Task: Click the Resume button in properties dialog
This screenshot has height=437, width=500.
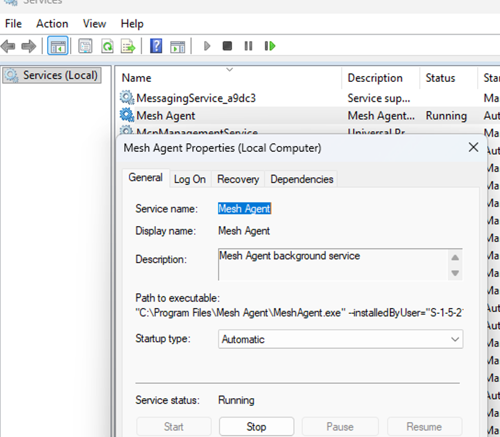Action: (x=424, y=426)
